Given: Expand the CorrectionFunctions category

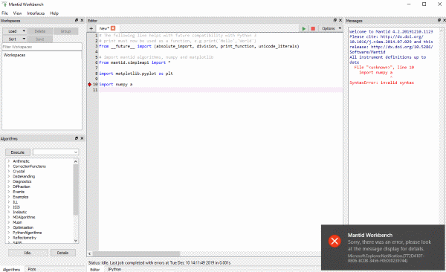Looking at the screenshot, I should [x=9, y=166].
